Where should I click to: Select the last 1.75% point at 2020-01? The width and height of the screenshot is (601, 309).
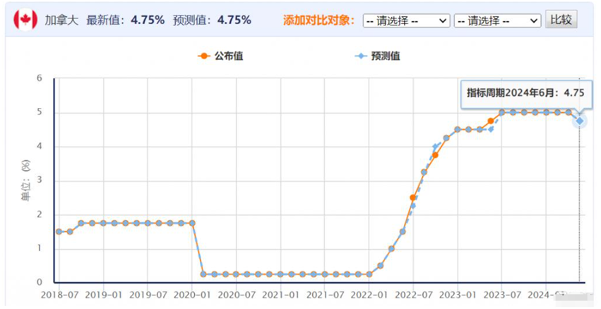pyautogui.click(x=192, y=223)
